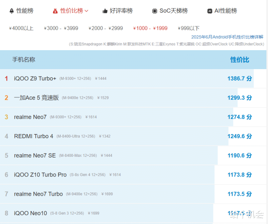Filter by ¥4000以上 price range
The image size is (268, 224).
21,28
